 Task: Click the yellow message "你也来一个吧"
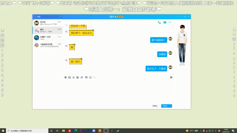click(x=78, y=26)
